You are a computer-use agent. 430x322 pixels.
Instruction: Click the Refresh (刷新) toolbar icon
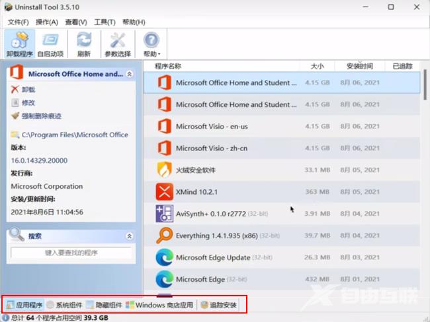click(x=84, y=44)
